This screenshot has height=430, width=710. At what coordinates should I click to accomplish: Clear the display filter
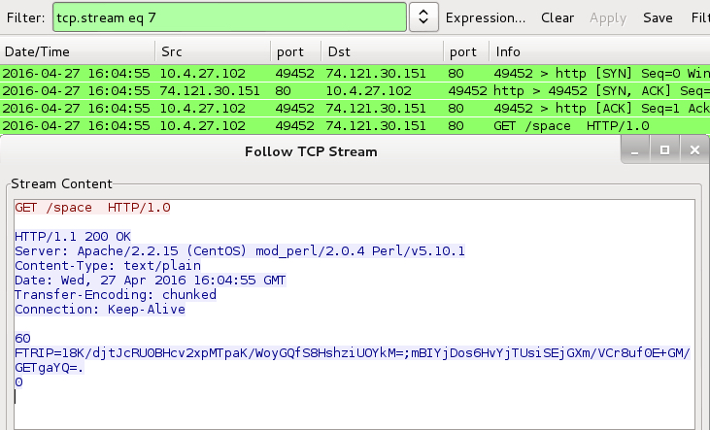(557, 17)
